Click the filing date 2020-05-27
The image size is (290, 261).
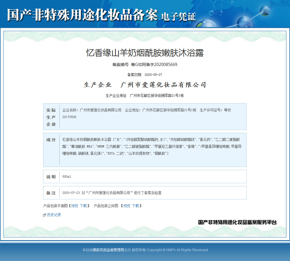point(153,75)
